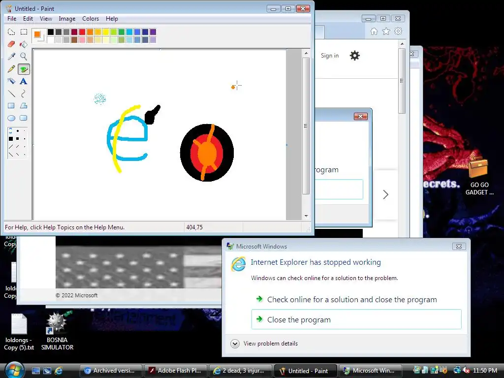Click Show Desktop icon in Quick Launch

click(35, 371)
